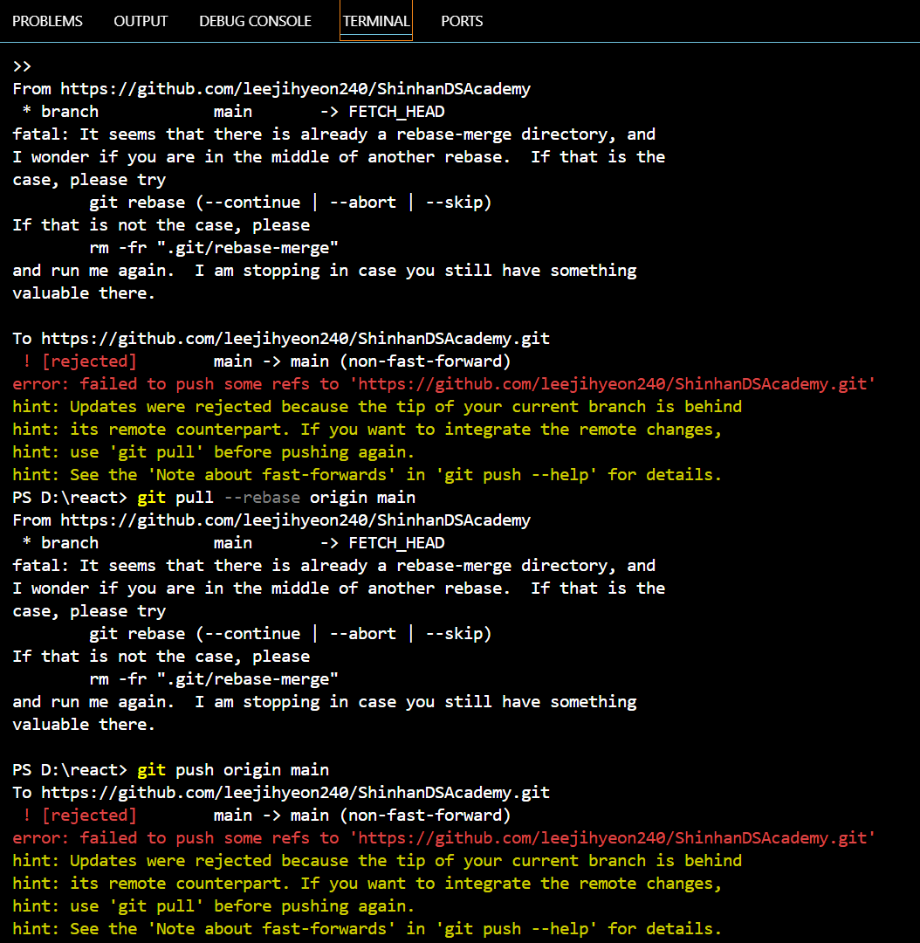Click the 'git pull --rebase origin main' command line
Screen dimensions: 920x943
(276, 498)
